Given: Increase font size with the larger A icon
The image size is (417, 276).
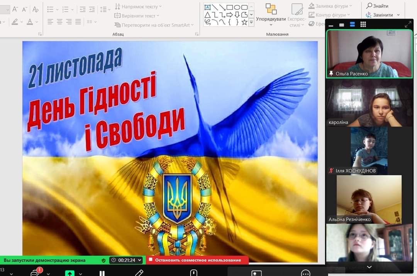Looking at the screenshot, I should 15,9.
